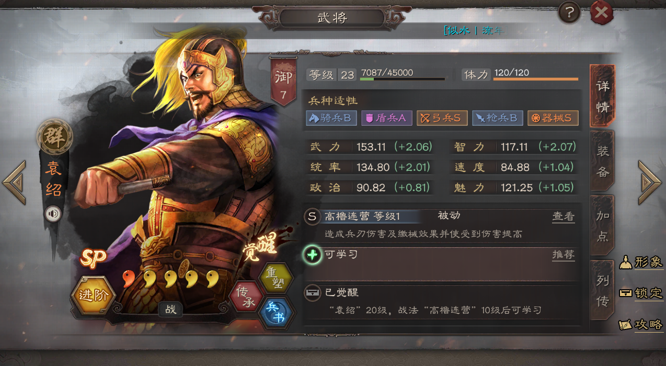Viewport: 666px width, 366px height.
Task: Click the level experience progress bar
Action: coord(403,79)
